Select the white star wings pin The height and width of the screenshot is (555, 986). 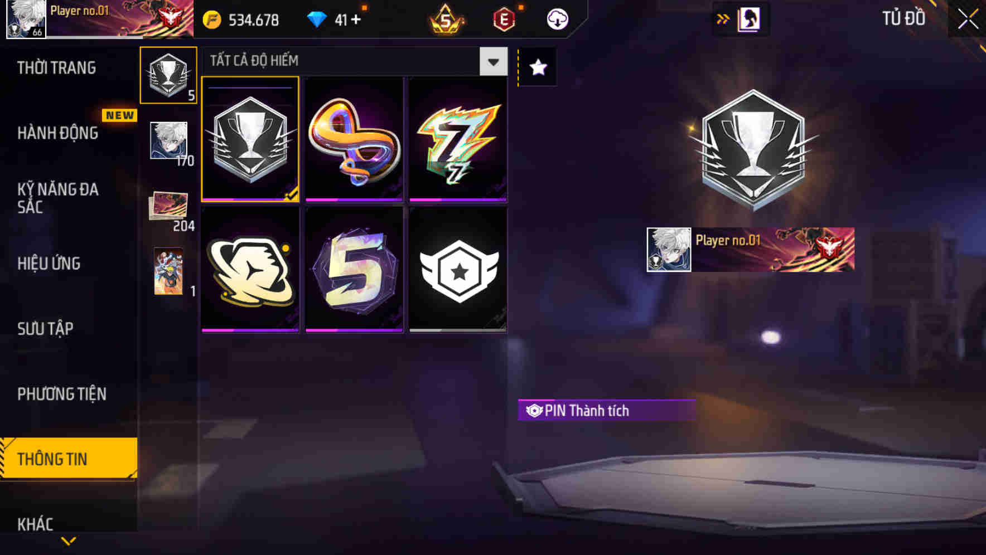pyautogui.click(x=458, y=270)
